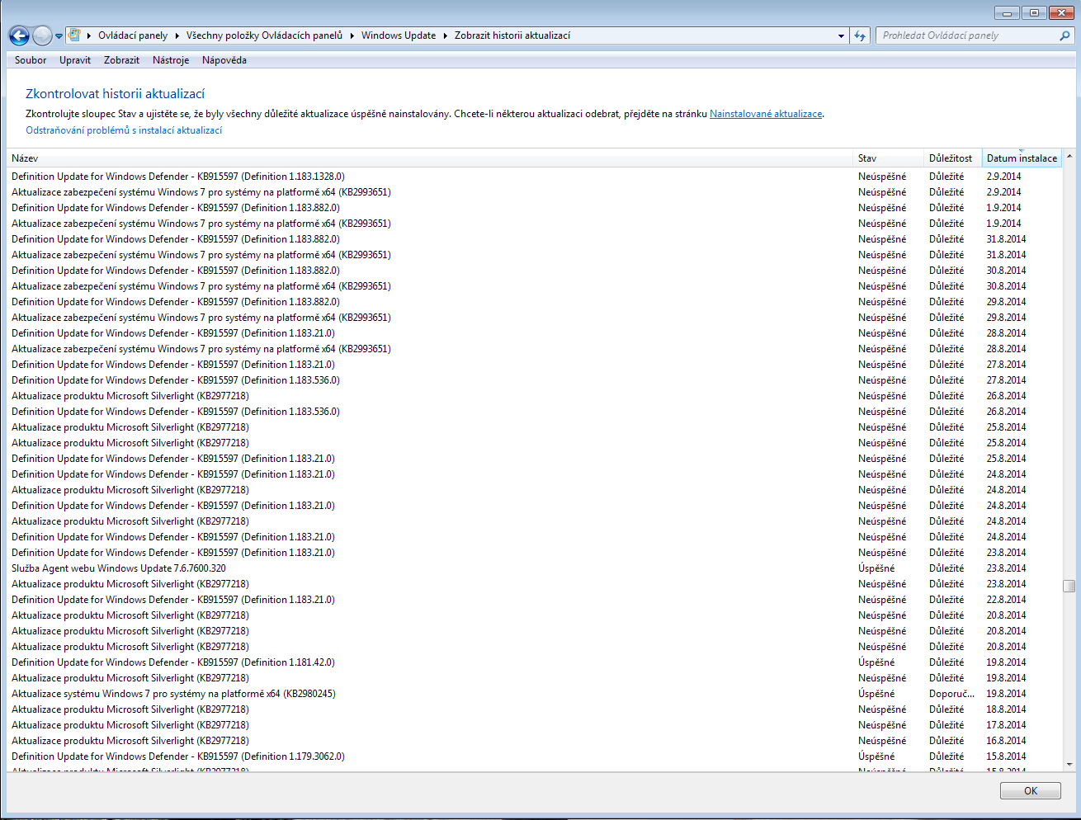
Task: Sort the list by the Název column
Action: click(x=430, y=158)
